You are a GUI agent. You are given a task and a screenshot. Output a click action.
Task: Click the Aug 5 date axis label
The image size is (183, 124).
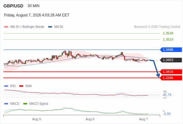coord(37,119)
